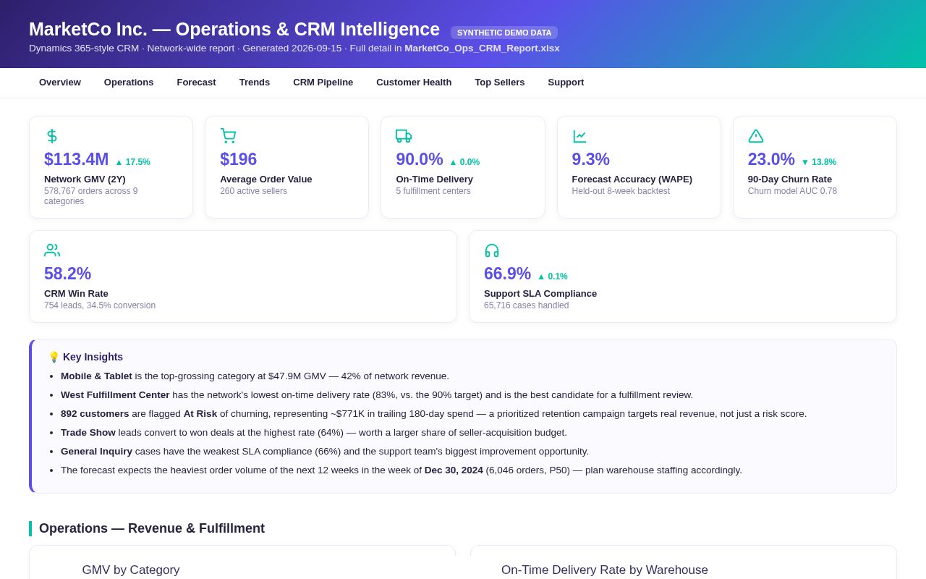Open the Top Sellers section link
Image resolution: width=926 pixels, height=579 pixels.
500,83
